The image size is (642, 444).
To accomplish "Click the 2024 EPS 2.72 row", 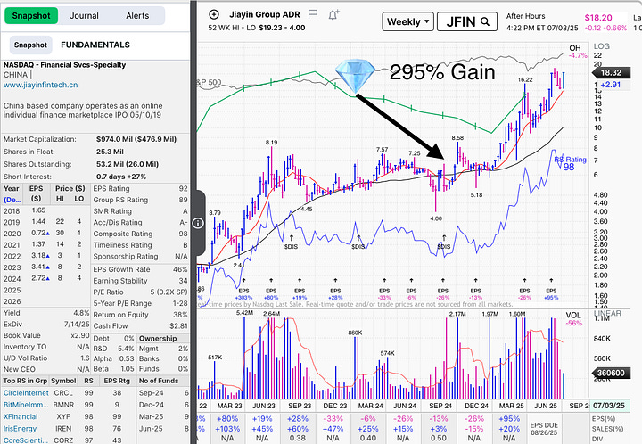I will coord(45,278).
